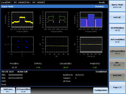Open the spectrum emission mask graph
126x94 pixels.
(57, 20)
